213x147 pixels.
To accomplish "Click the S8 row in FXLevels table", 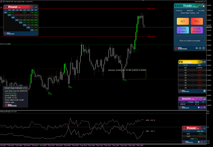I will 192,88.
